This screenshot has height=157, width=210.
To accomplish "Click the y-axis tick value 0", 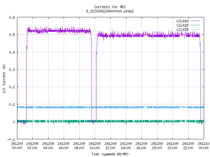I will pyautogui.click(x=14, y=122).
